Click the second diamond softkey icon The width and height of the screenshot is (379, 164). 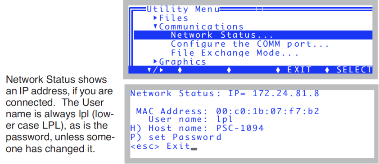(229, 70)
